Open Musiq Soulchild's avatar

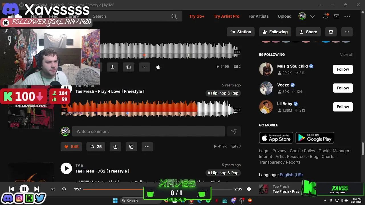(x=266, y=69)
